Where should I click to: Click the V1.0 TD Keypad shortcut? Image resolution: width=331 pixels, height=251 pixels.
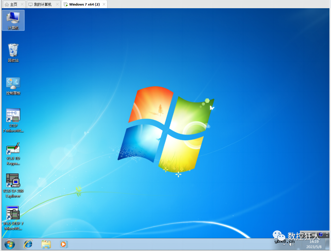[13, 153]
